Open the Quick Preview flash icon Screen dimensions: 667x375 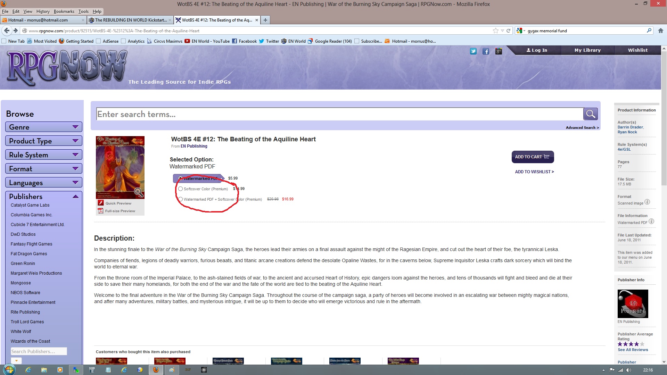101,203
